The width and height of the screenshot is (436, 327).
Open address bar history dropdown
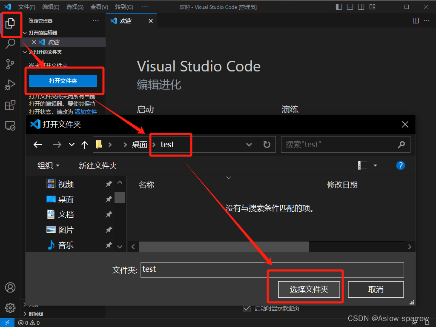click(x=249, y=144)
